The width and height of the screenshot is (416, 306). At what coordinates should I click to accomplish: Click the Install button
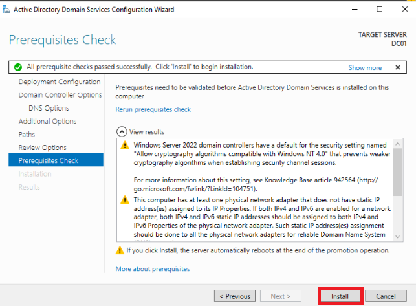pos(340,296)
